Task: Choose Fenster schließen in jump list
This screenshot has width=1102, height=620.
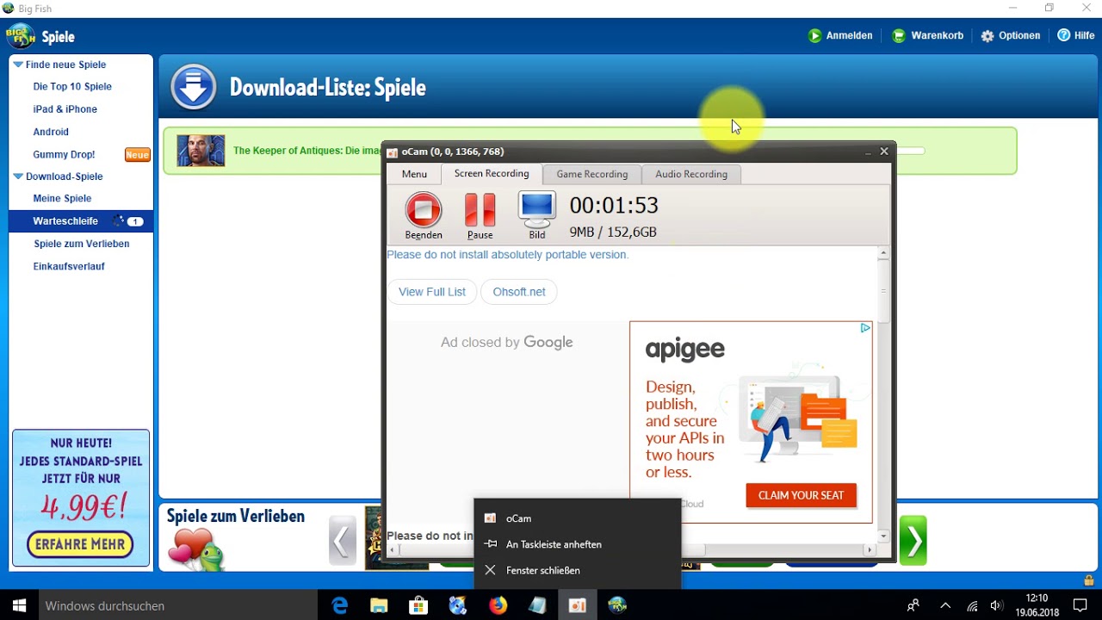Action: click(578, 570)
